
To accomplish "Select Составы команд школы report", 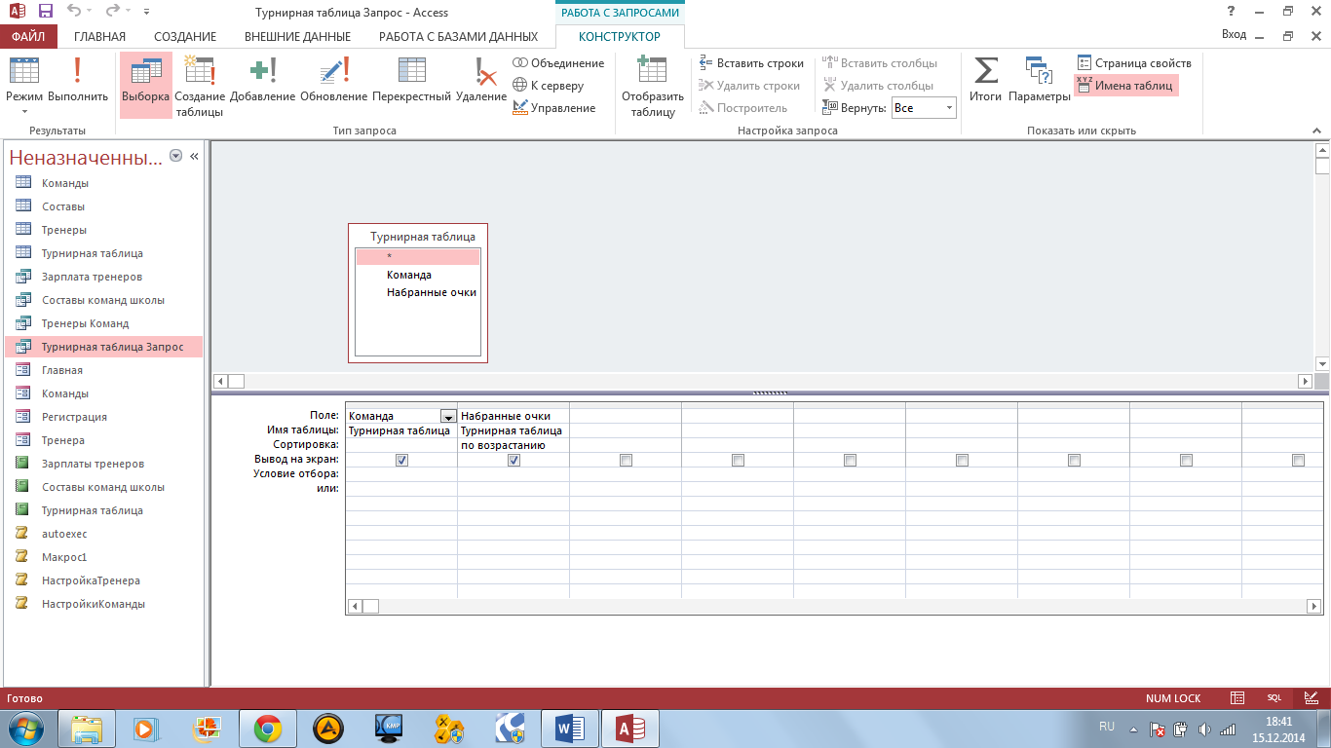I will click(x=103, y=487).
